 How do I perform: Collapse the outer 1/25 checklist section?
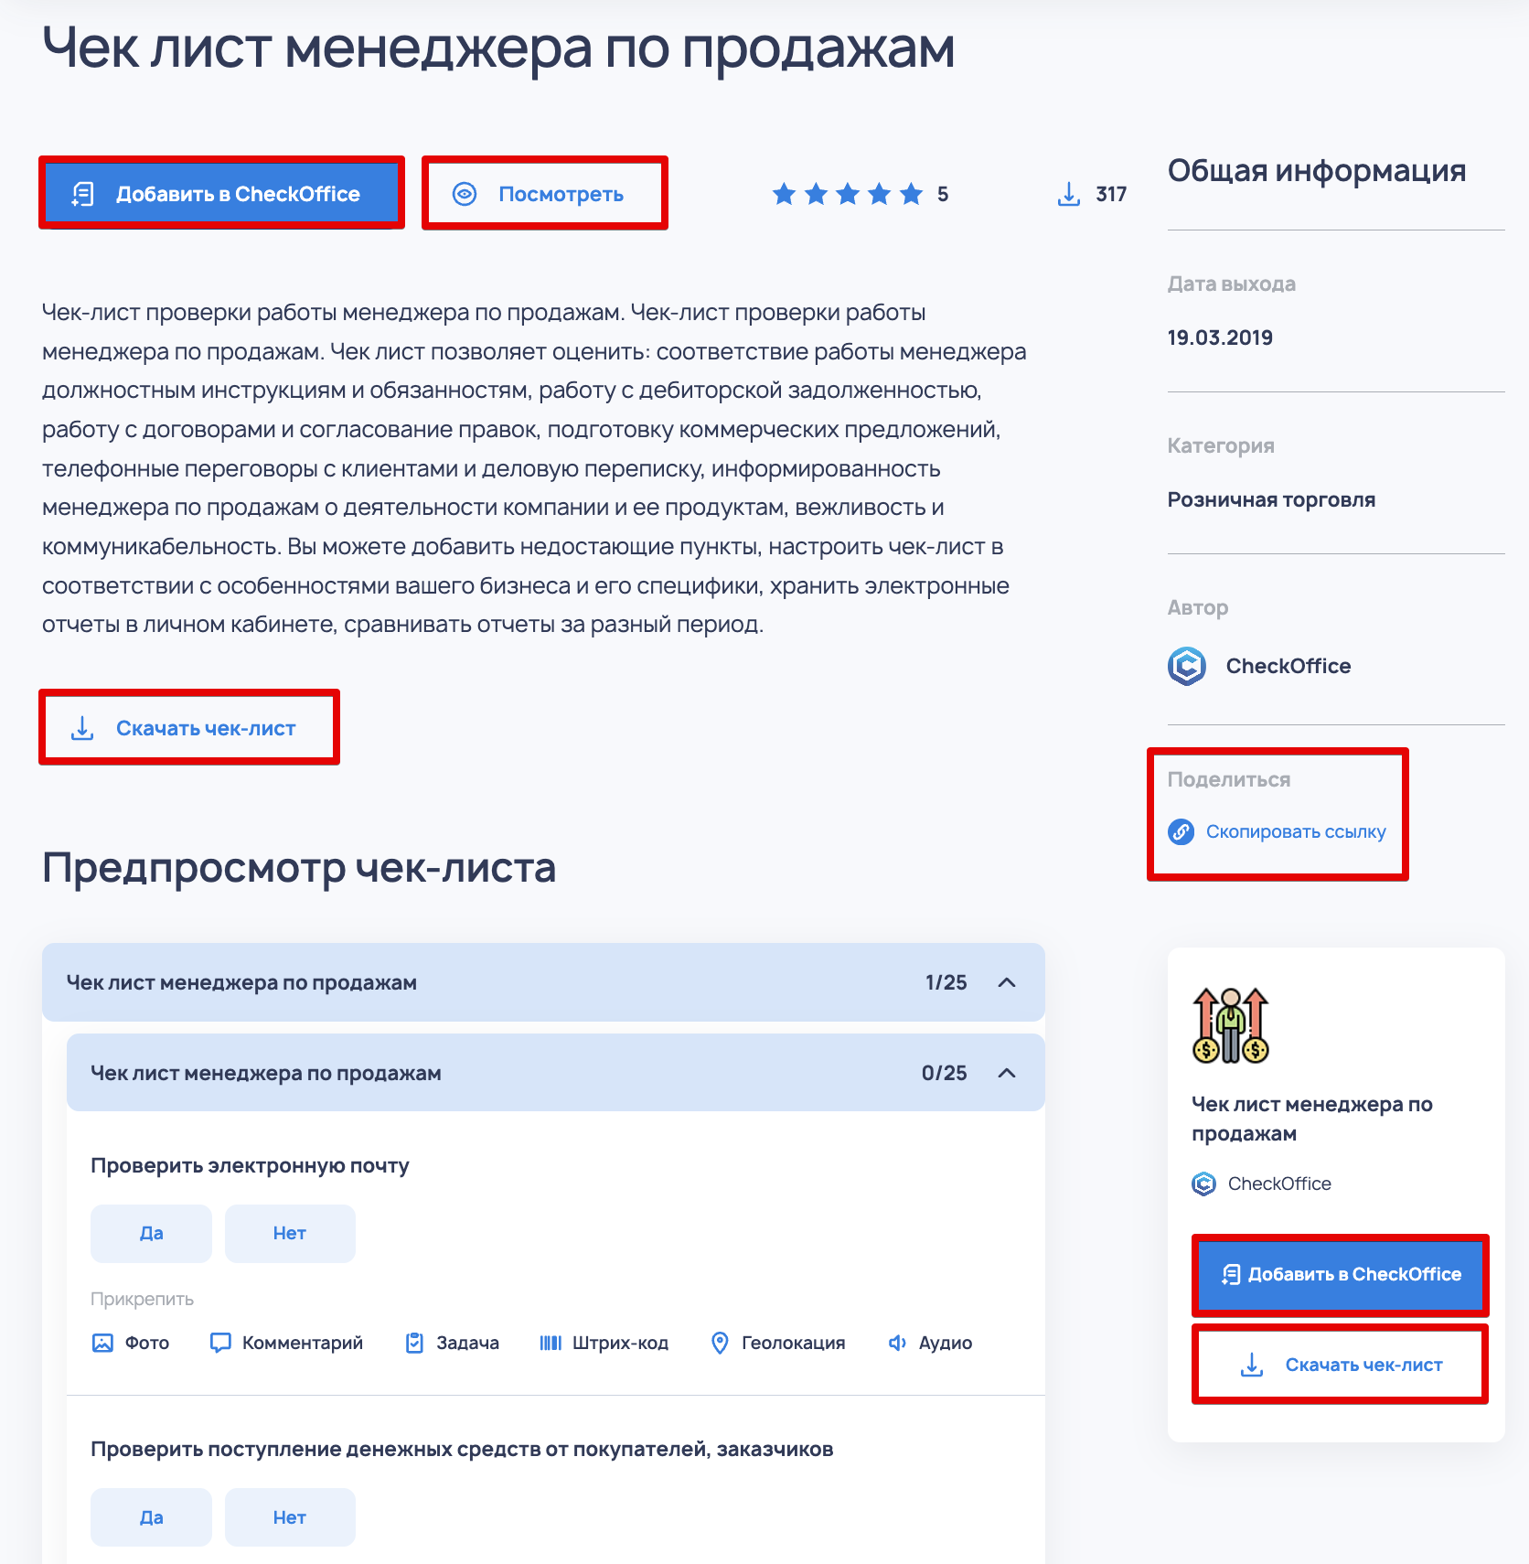point(1007,982)
